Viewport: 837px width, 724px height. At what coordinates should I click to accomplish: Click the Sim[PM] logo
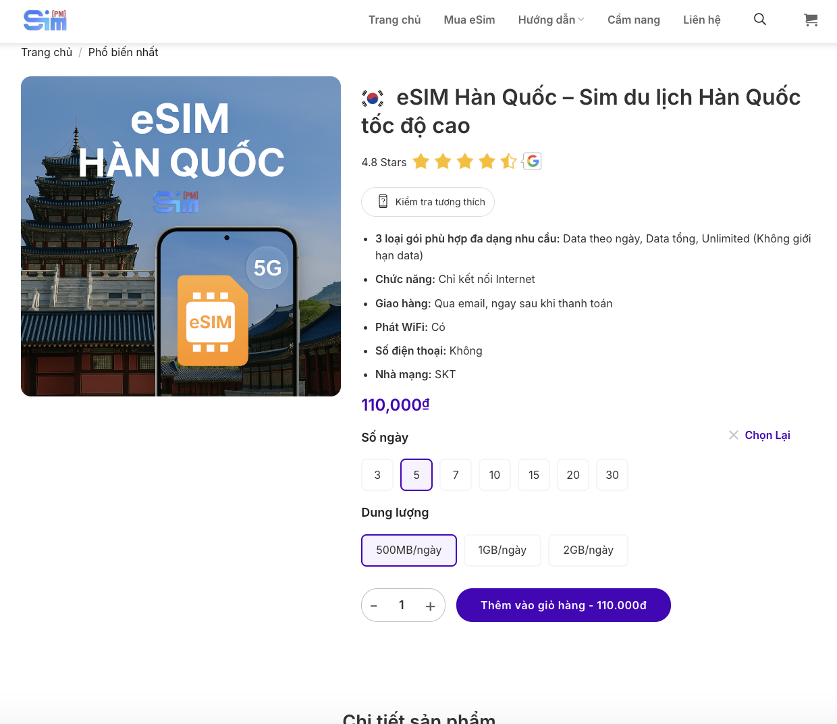point(44,20)
